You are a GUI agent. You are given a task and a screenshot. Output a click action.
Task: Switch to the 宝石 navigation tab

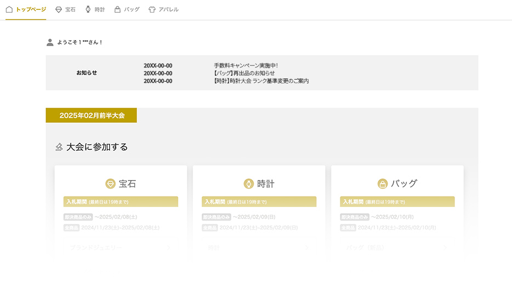tap(70, 9)
